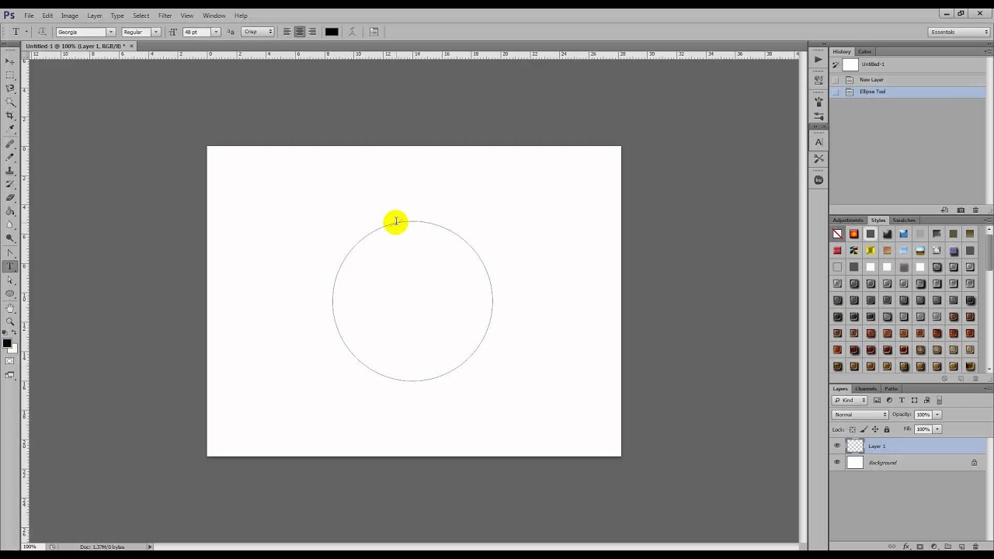Select the Crop tool
This screenshot has width=994, height=559.
coord(10,115)
